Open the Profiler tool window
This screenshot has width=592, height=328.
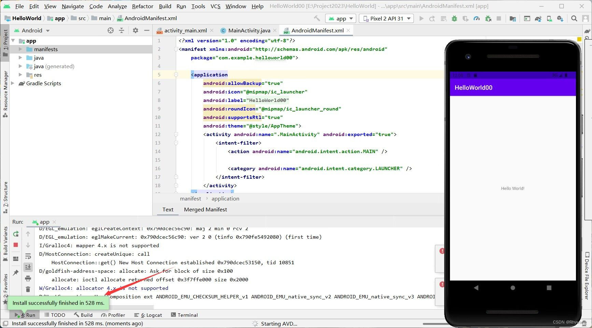tap(113, 315)
